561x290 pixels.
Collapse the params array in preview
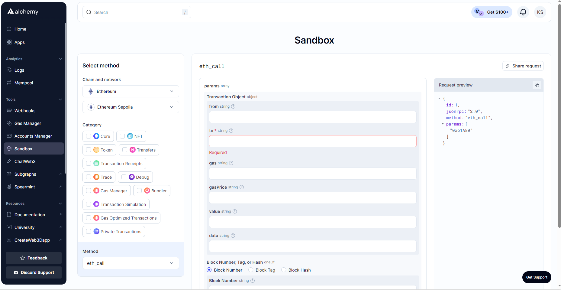[443, 124]
